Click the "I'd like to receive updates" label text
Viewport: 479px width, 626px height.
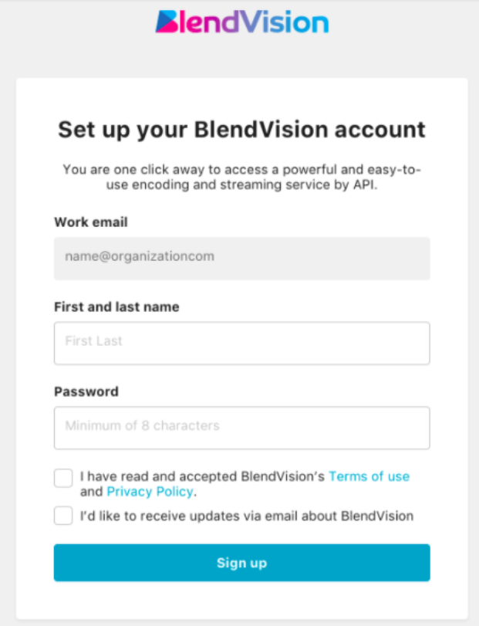[247, 516]
